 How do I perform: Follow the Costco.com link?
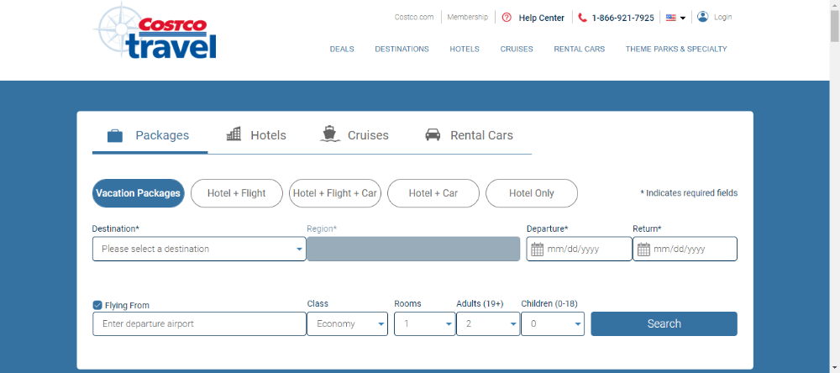coord(414,17)
